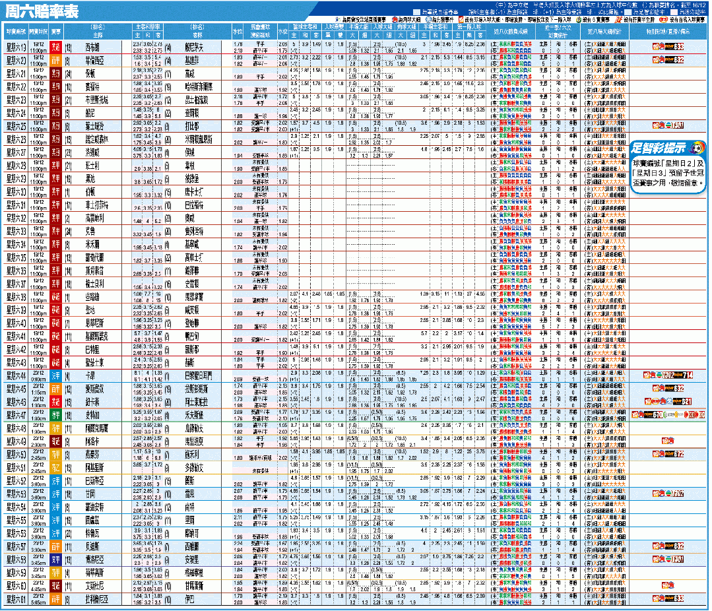This screenshot has width=712, height=611.
Task: Click the 6寶賽事 legend icon
Action: pos(579,20)
